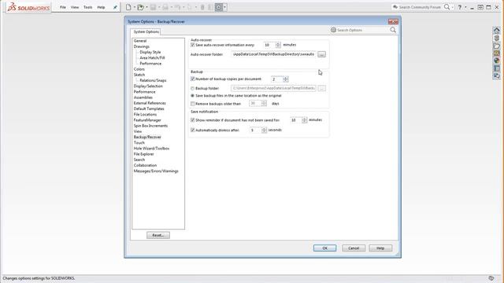The width and height of the screenshot is (504, 283).
Task: Click the magnifier icon beside Search Community Forum
Action: point(447,7)
